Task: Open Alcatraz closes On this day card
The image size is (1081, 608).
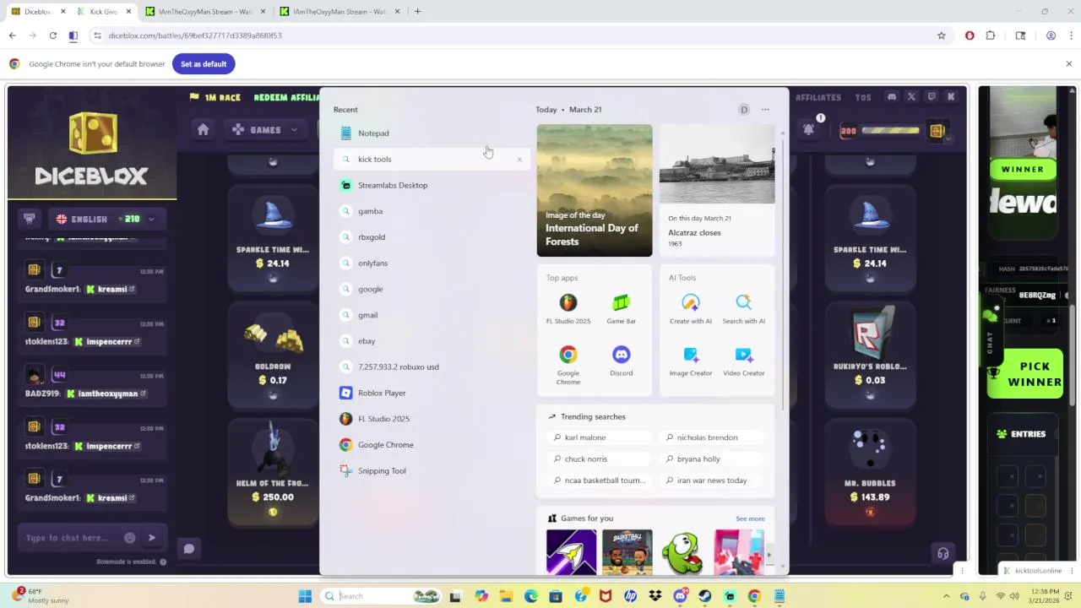Action: (717, 190)
